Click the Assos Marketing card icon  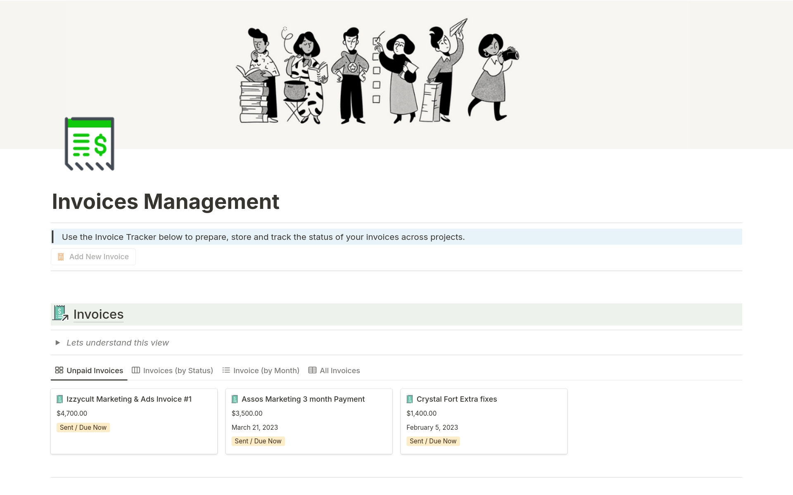(235, 399)
